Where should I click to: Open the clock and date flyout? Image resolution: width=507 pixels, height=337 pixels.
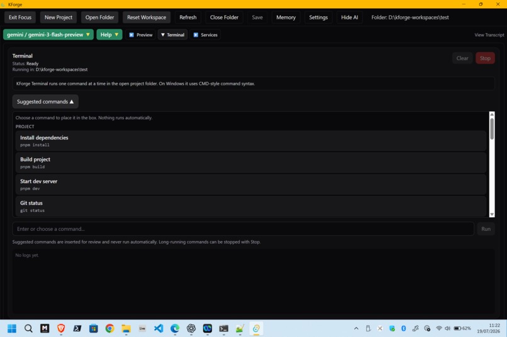(x=489, y=328)
